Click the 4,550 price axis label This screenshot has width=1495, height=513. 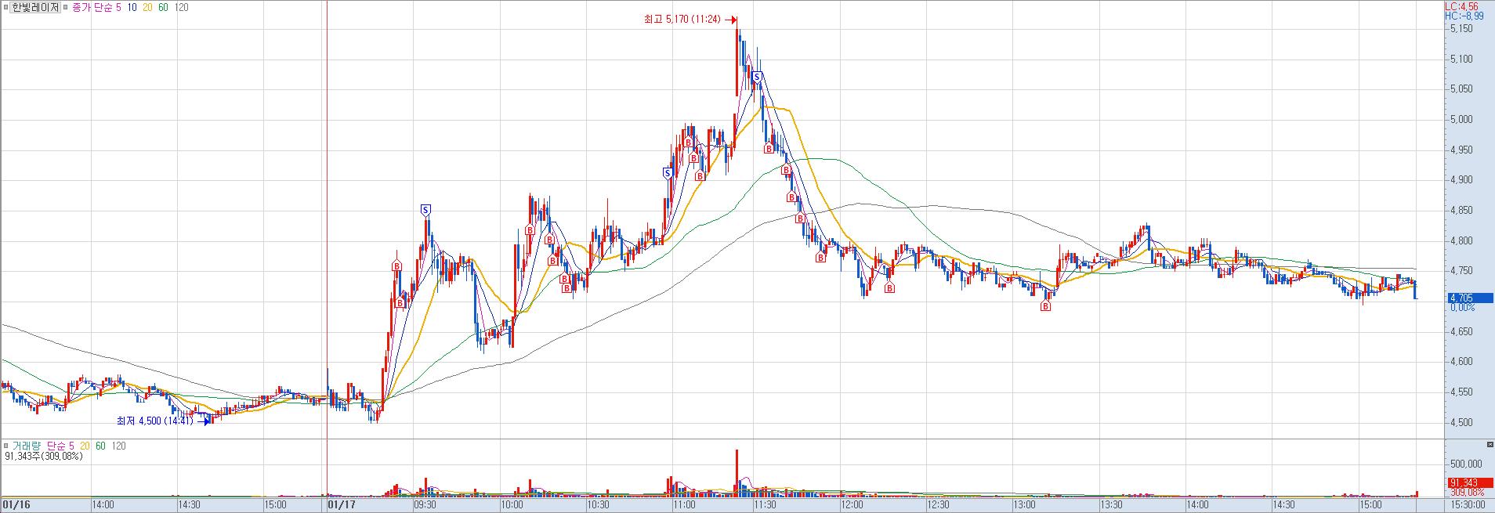1462,392
